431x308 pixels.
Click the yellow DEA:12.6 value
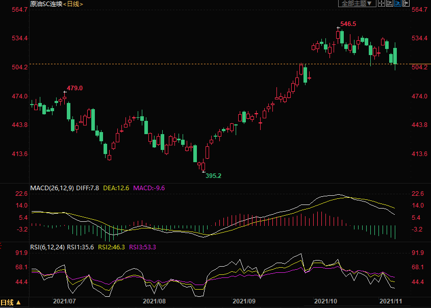click(116, 188)
